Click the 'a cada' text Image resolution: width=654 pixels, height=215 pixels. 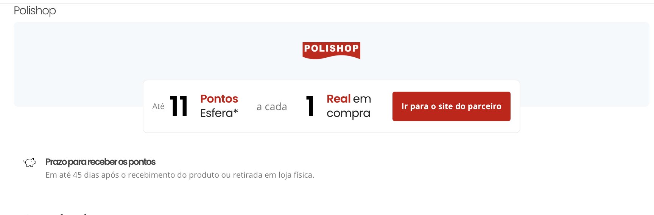click(x=272, y=107)
